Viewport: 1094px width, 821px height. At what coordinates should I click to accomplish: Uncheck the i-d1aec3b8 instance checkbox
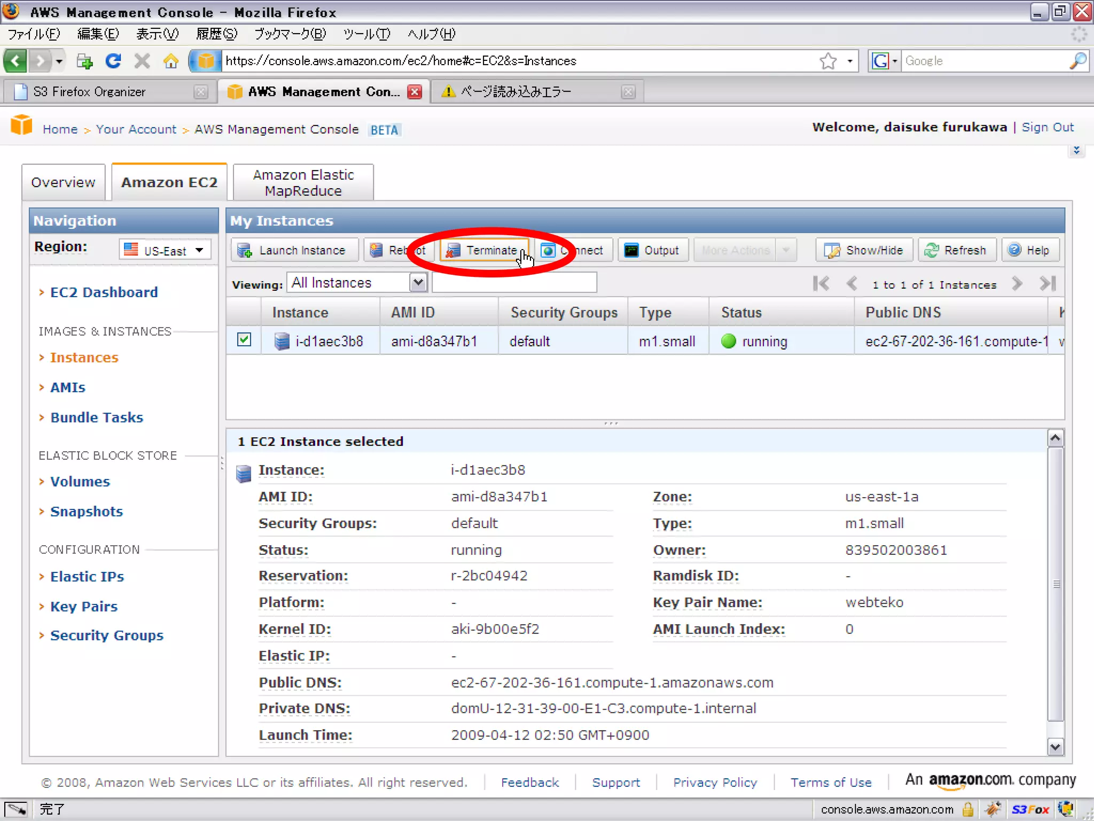tap(244, 340)
